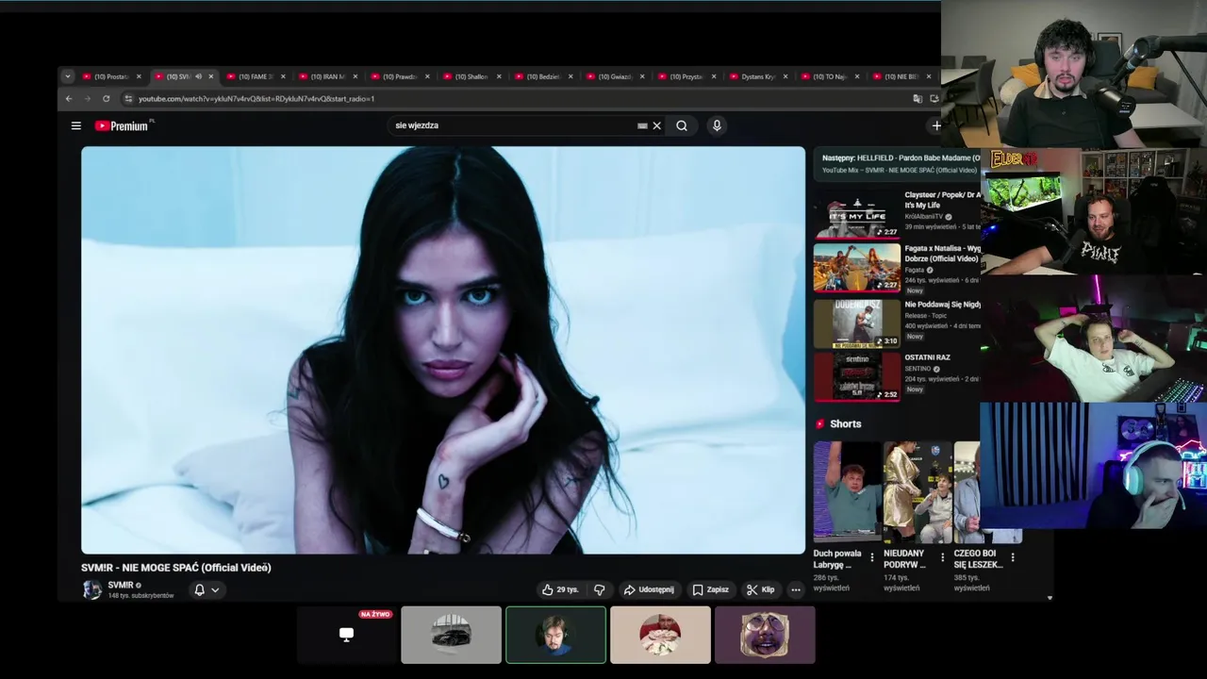1207x679 pixels.
Task: Click the video title 'SVM!R - NIE MOGE SPAĆ'
Action: coord(176,568)
